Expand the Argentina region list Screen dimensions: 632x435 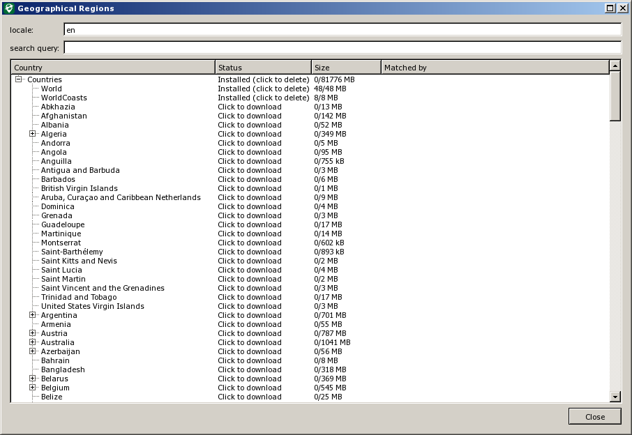pyautogui.click(x=33, y=315)
